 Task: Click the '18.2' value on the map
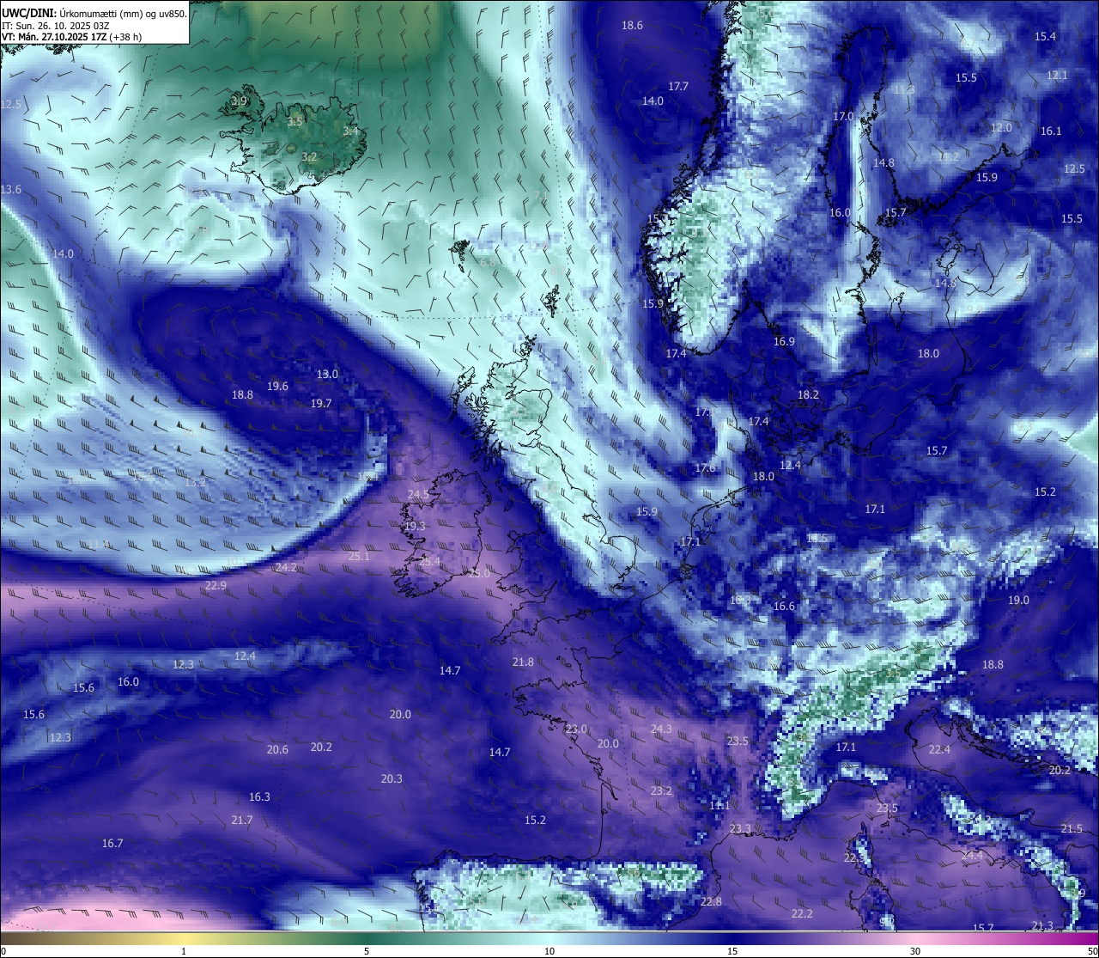808,395
